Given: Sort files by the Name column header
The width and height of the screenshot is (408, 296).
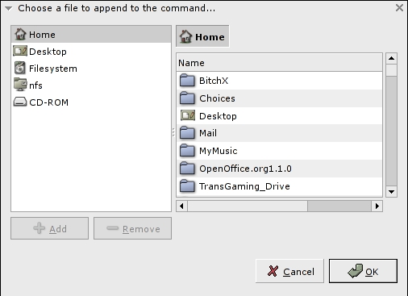Looking at the screenshot, I should click(279, 63).
